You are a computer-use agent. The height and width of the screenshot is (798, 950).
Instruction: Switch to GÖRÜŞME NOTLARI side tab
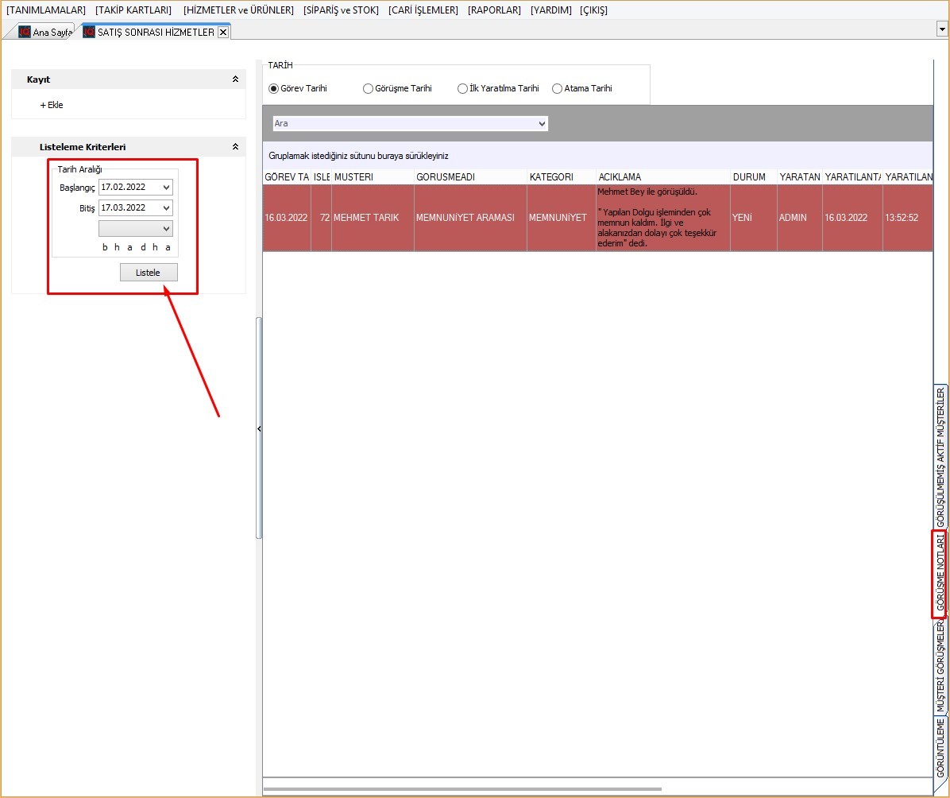click(940, 574)
